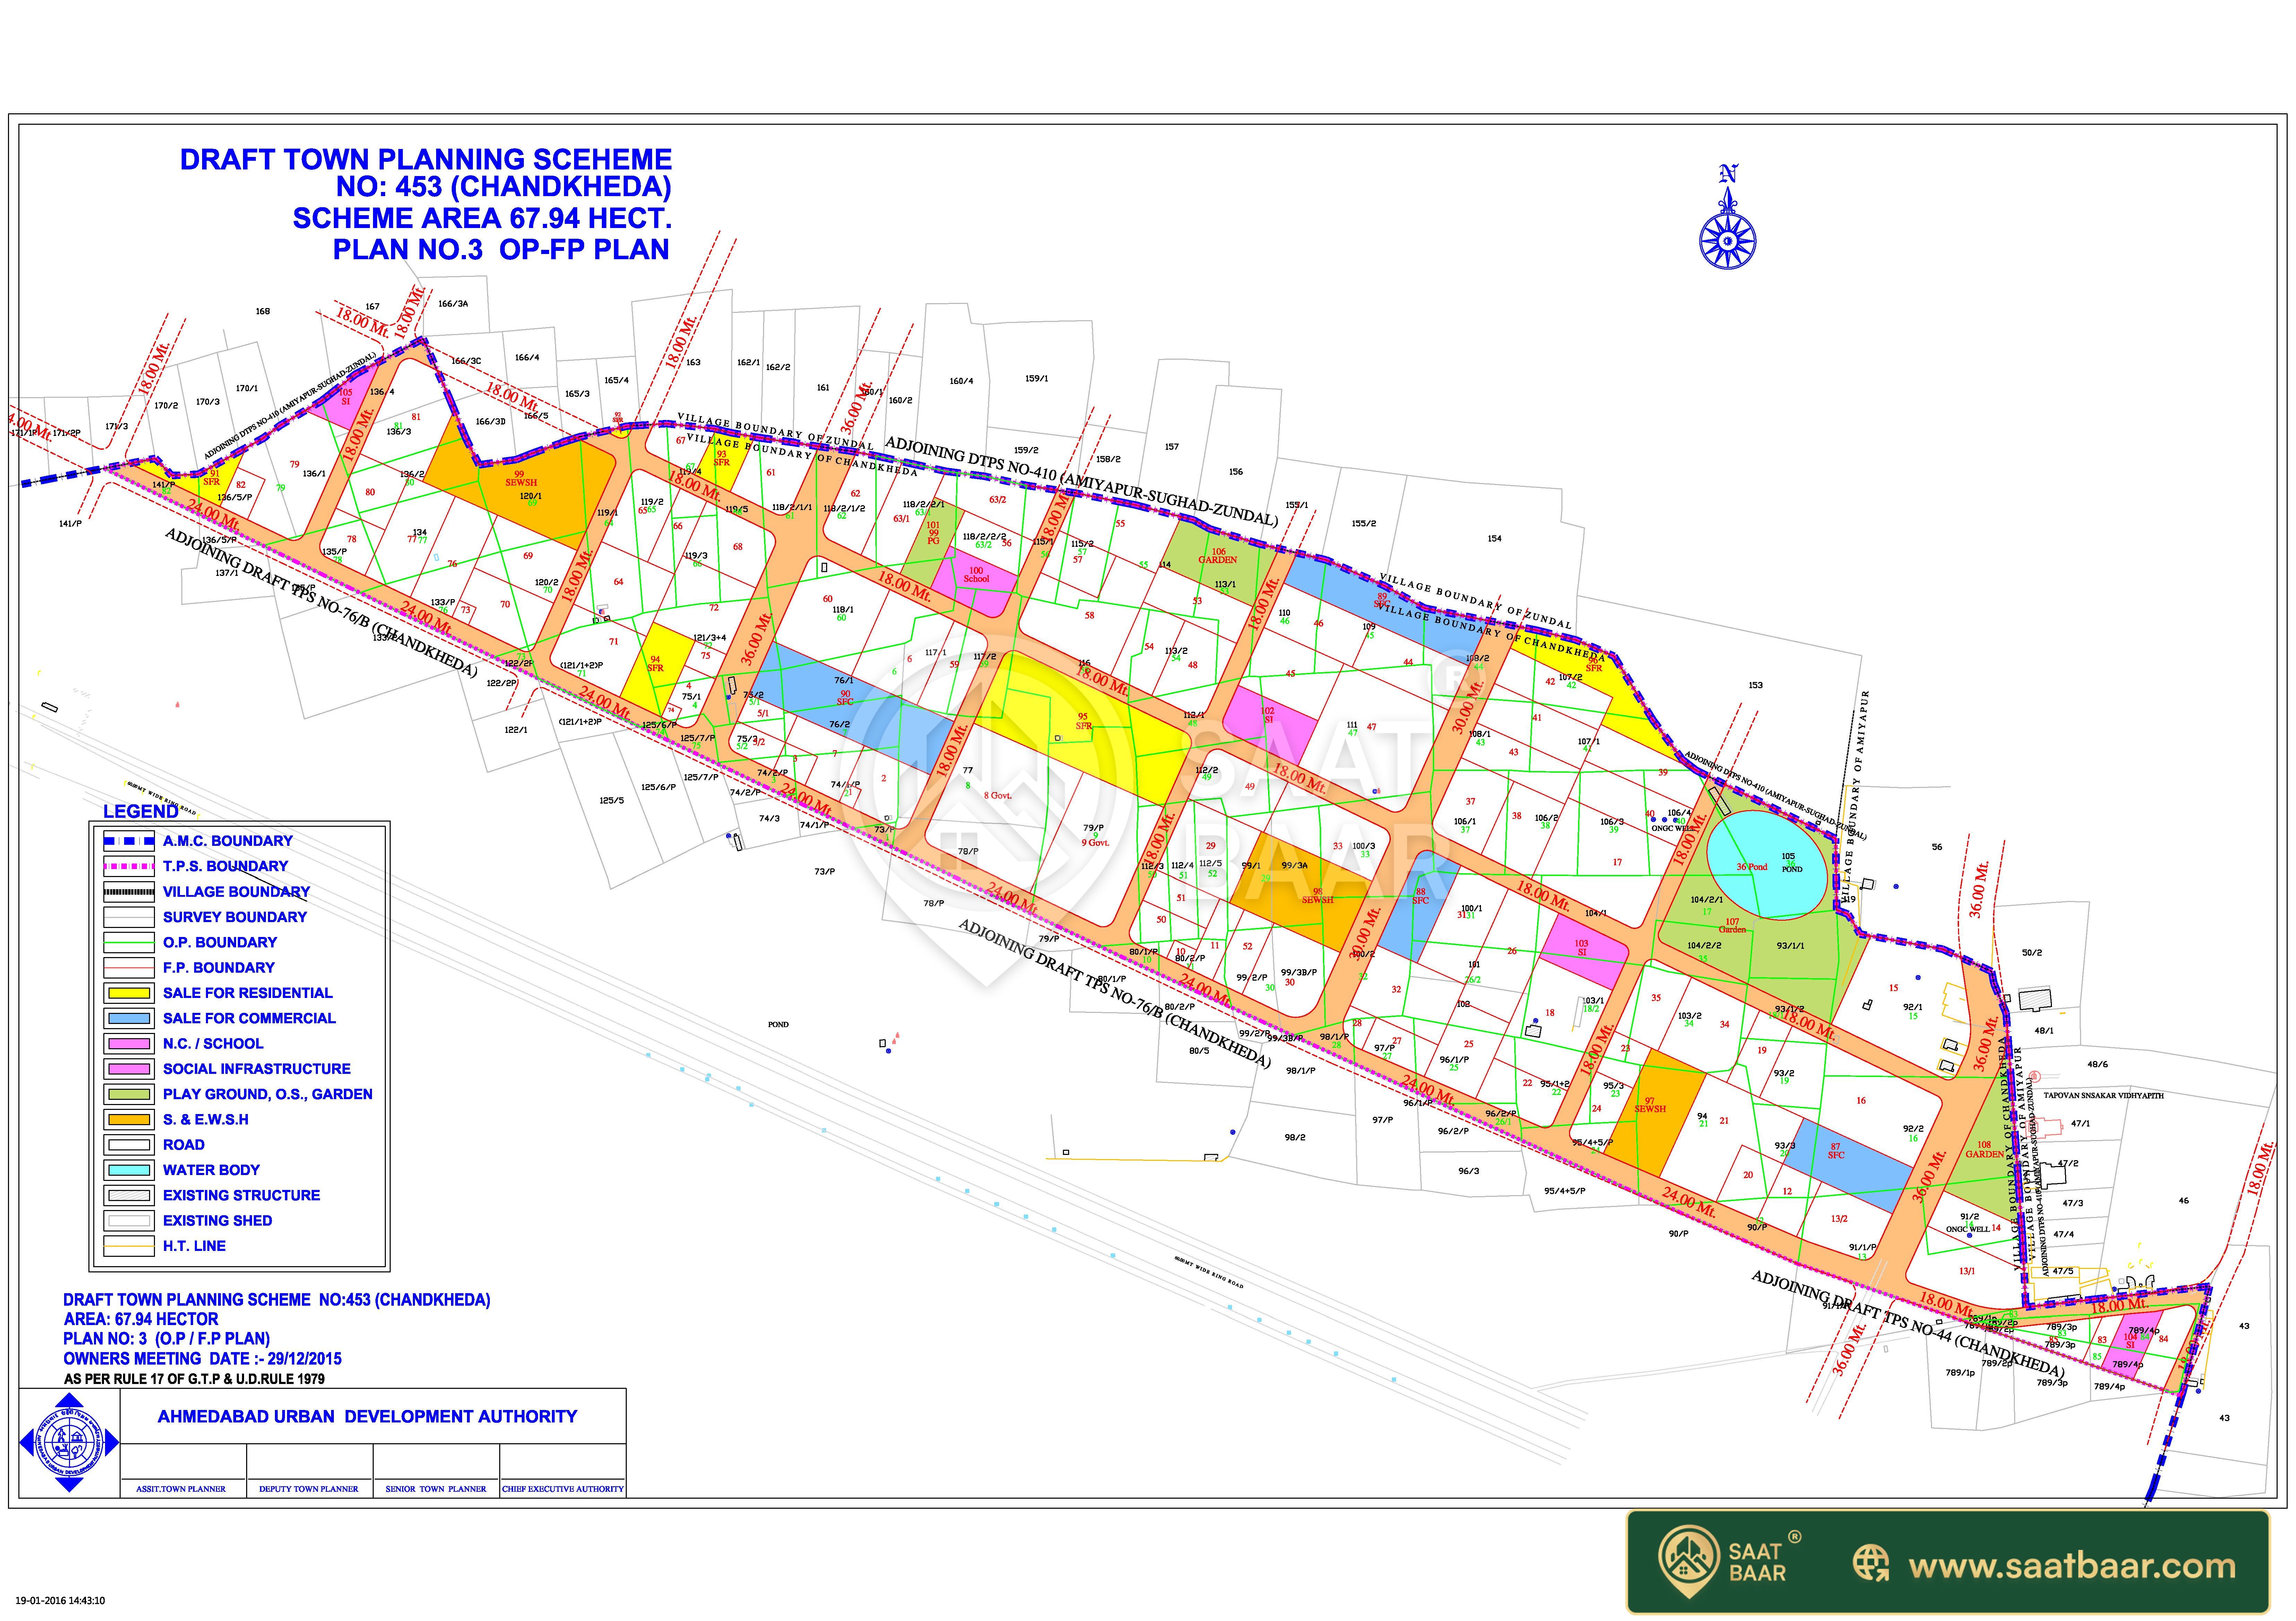Click the Ahmedabad Urban Development Authority title
2296x1621 pixels.
click(367, 1416)
